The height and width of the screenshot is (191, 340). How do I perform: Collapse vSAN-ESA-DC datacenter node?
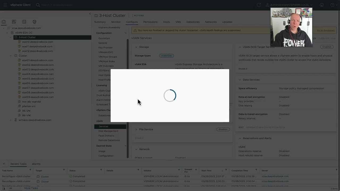(7, 33)
